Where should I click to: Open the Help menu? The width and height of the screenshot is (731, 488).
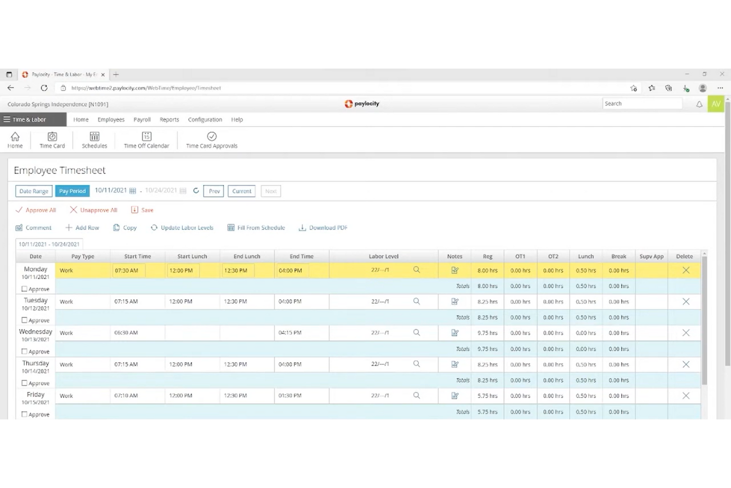point(237,120)
